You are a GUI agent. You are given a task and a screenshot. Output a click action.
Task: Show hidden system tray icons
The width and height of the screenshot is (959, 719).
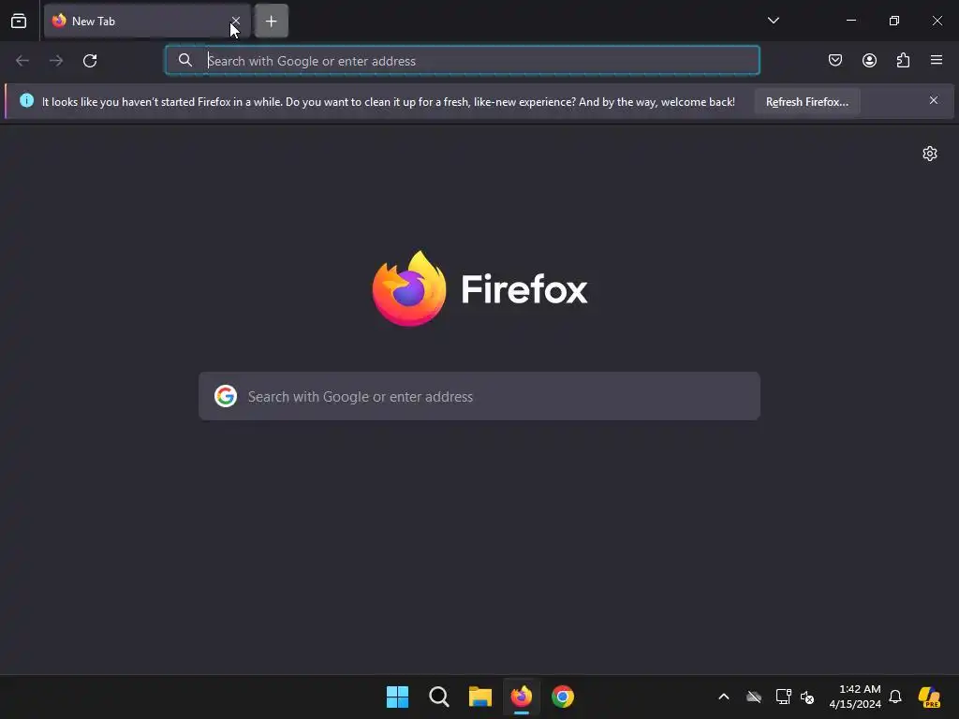click(x=724, y=697)
